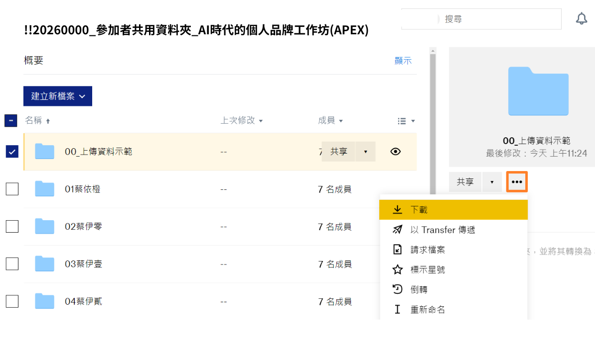Click 最後修改：今天 上午11:24 text
The image size is (595, 342).
pos(536,153)
